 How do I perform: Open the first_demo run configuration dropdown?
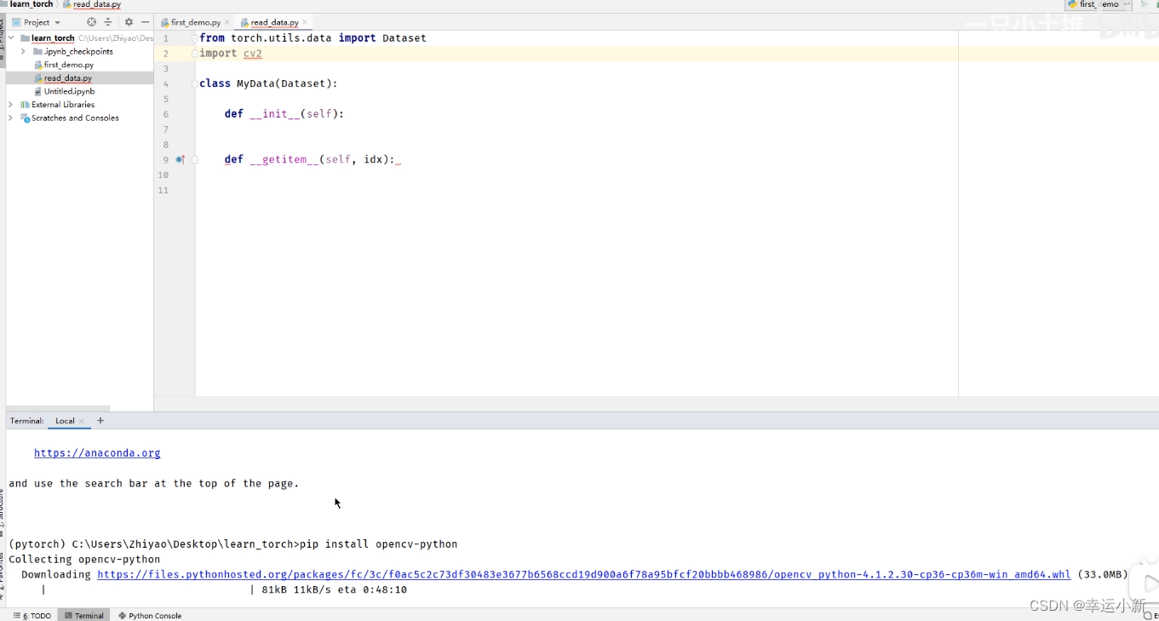tap(1099, 4)
